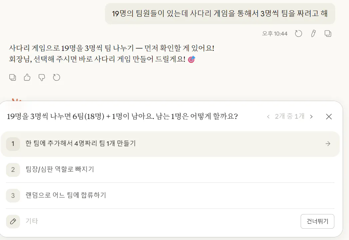Close the question panel with the X
Viewport: 349px width, 240px height.
click(329, 117)
